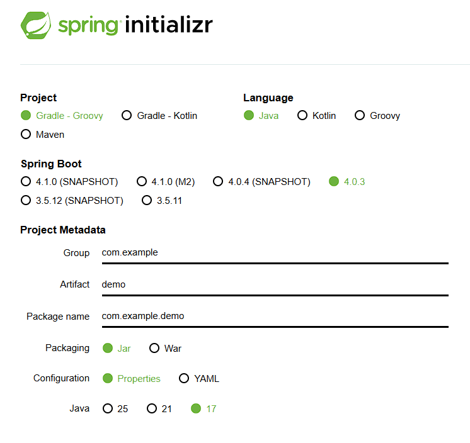
Task: Focus the Artifact text field
Action: click(x=274, y=284)
